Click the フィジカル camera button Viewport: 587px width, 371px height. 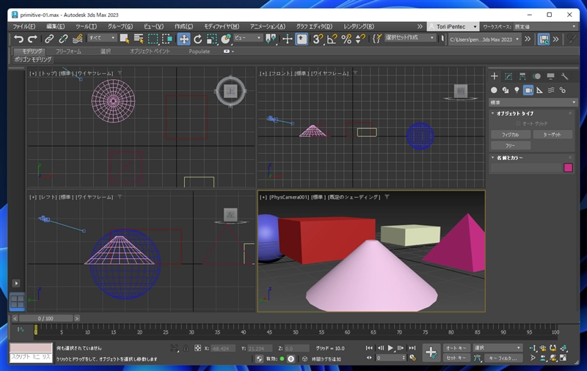(x=510, y=135)
